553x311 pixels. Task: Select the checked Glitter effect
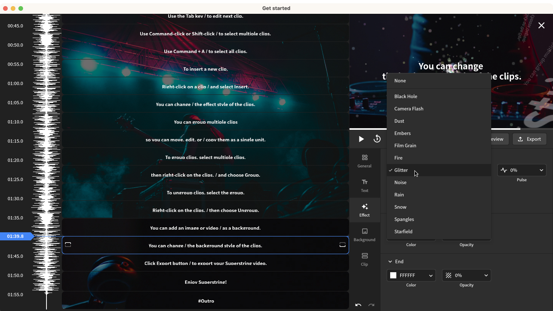(401, 170)
